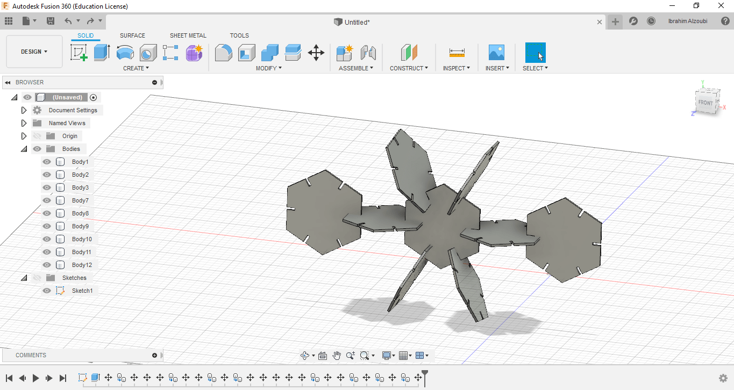
Task: Click the Save icon
Action: [51, 21]
